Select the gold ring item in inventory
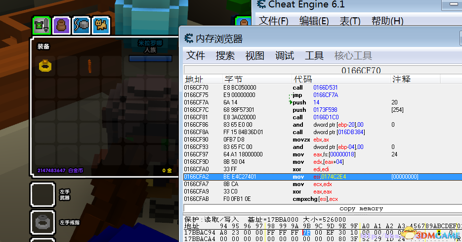The height and width of the screenshot is (242, 462). click(45, 66)
